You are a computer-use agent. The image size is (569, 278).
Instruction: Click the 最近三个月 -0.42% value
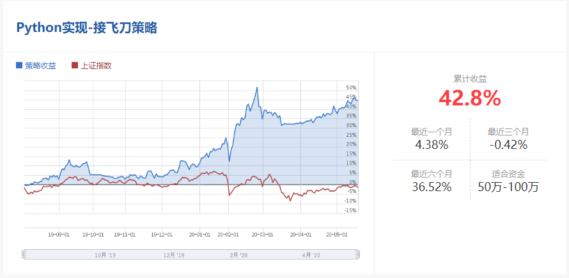pyautogui.click(x=508, y=144)
